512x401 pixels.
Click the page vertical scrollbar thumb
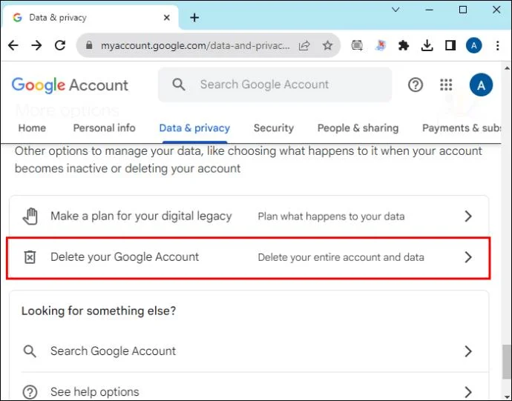point(507,361)
